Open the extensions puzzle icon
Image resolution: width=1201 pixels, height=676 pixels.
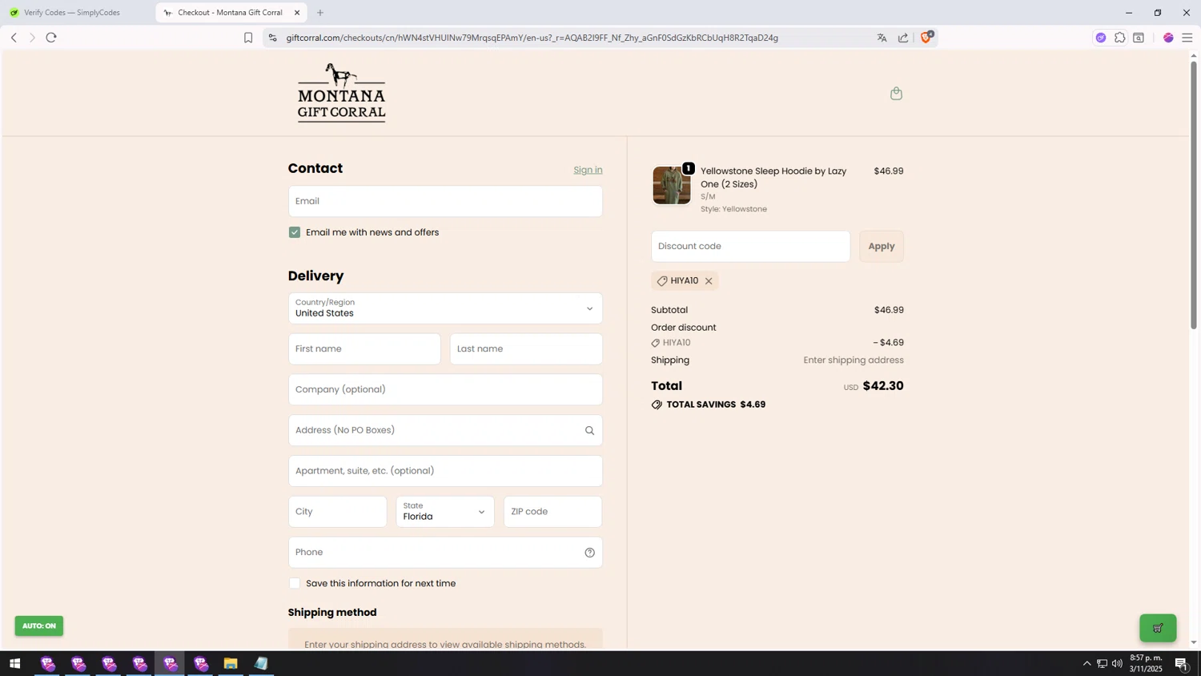click(1119, 38)
